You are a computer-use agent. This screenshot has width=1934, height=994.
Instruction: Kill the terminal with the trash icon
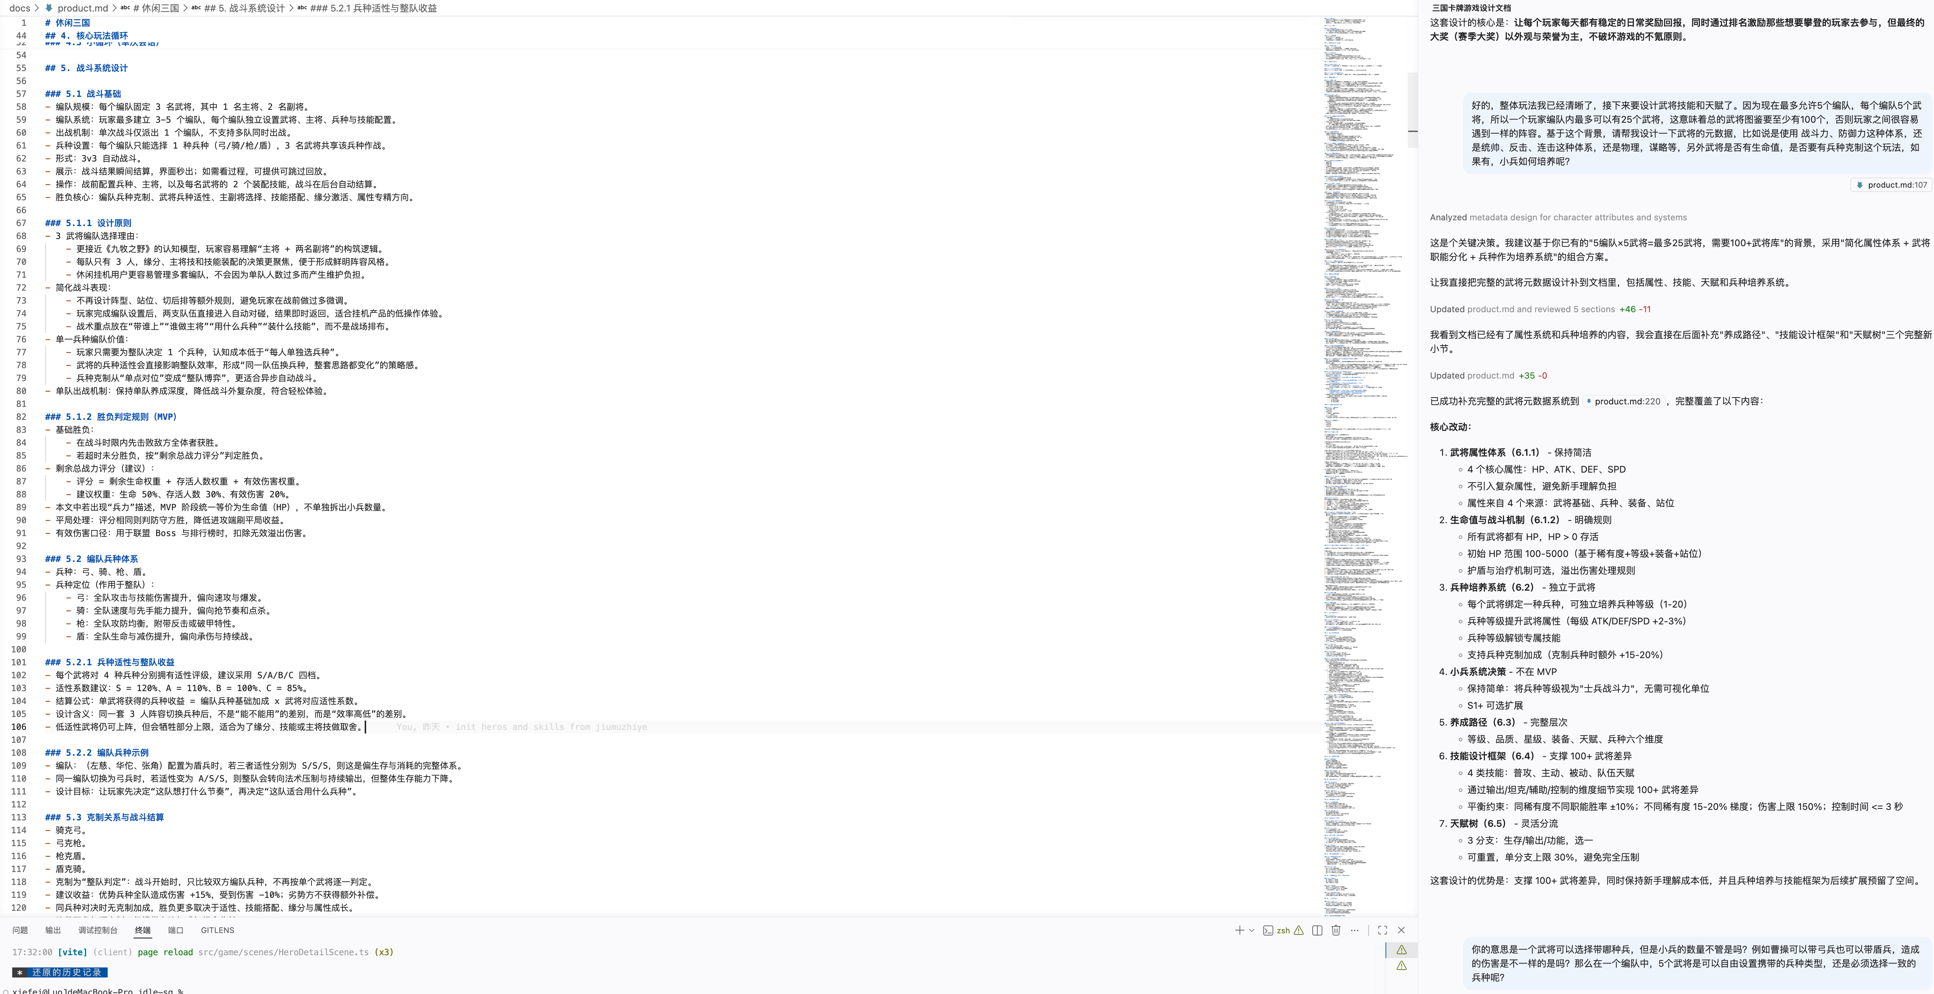pos(1336,930)
